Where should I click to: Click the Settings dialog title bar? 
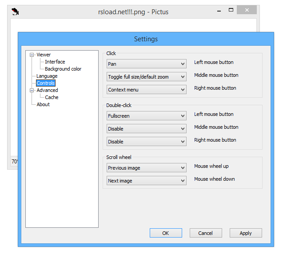[146, 39]
